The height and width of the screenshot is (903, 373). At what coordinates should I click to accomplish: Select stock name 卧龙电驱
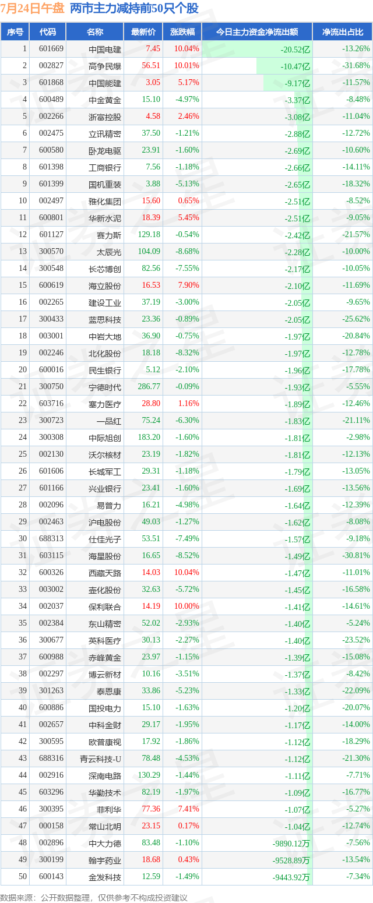pyautogui.click(x=105, y=150)
